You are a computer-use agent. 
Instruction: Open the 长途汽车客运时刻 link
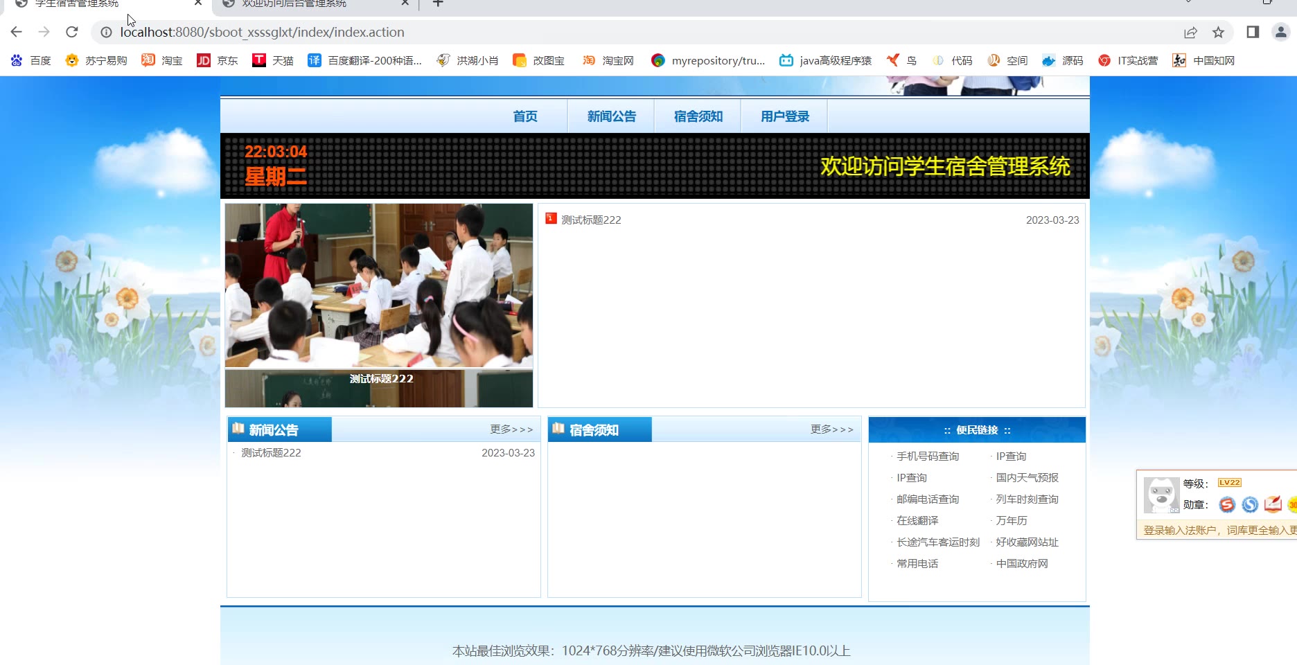(938, 542)
